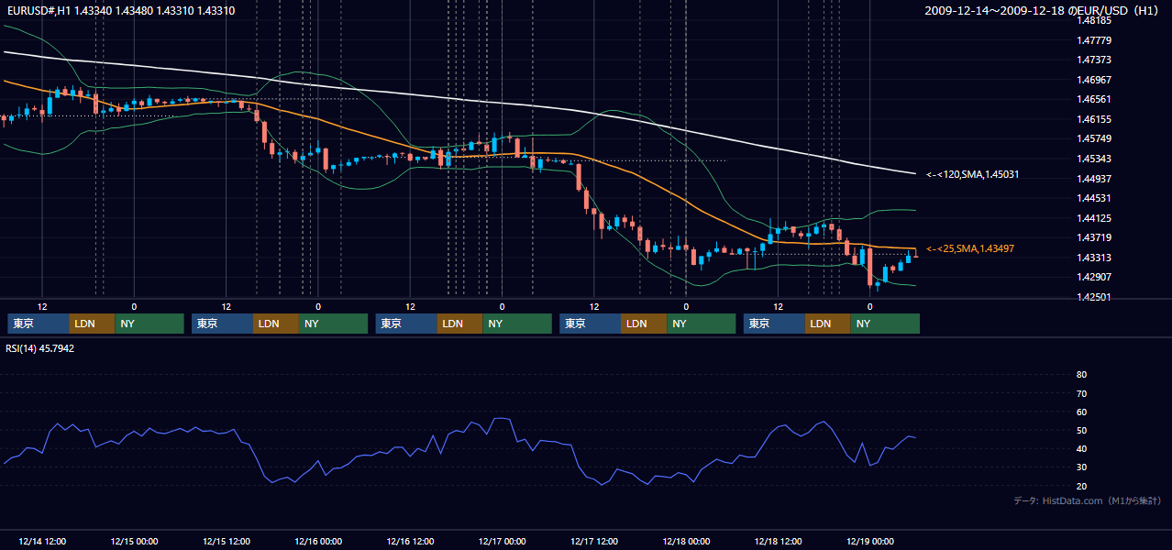This screenshot has width=1172, height=550.
Task: Click the 25,SMA,1.43497 moving average label
Action: pos(970,248)
